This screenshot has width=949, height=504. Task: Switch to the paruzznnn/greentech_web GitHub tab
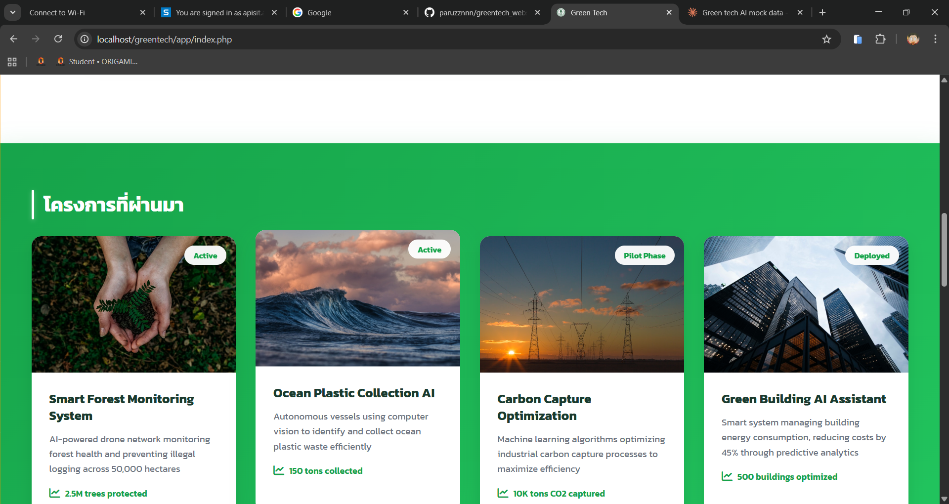pos(479,12)
